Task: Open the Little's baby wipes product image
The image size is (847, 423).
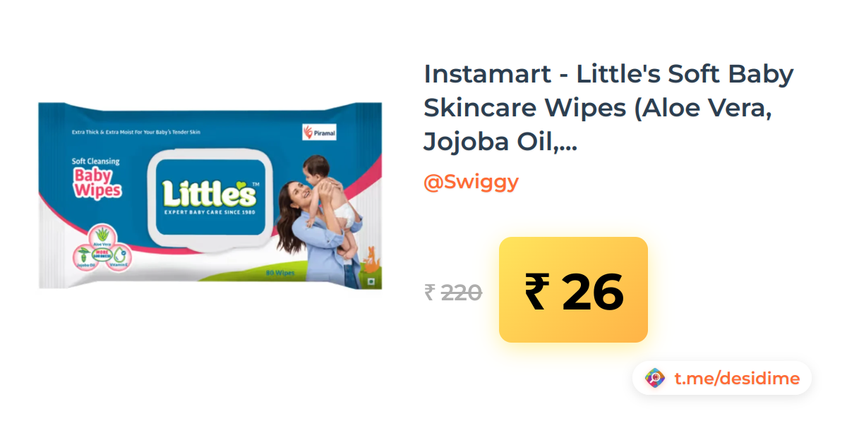Action: pos(211,195)
